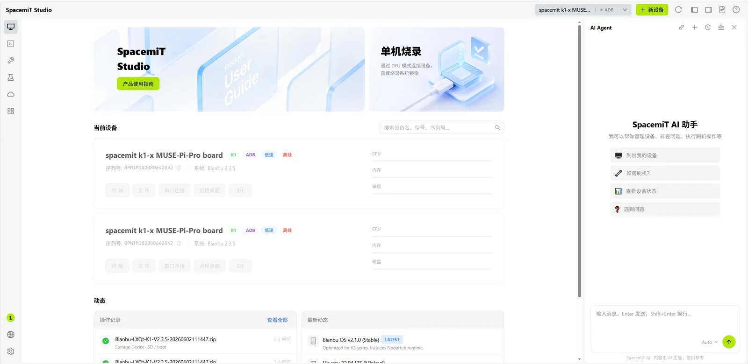This screenshot has width=748, height=364.
Task: Open the 产品使用指南 user guide button
Action: pyautogui.click(x=138, y=84)
